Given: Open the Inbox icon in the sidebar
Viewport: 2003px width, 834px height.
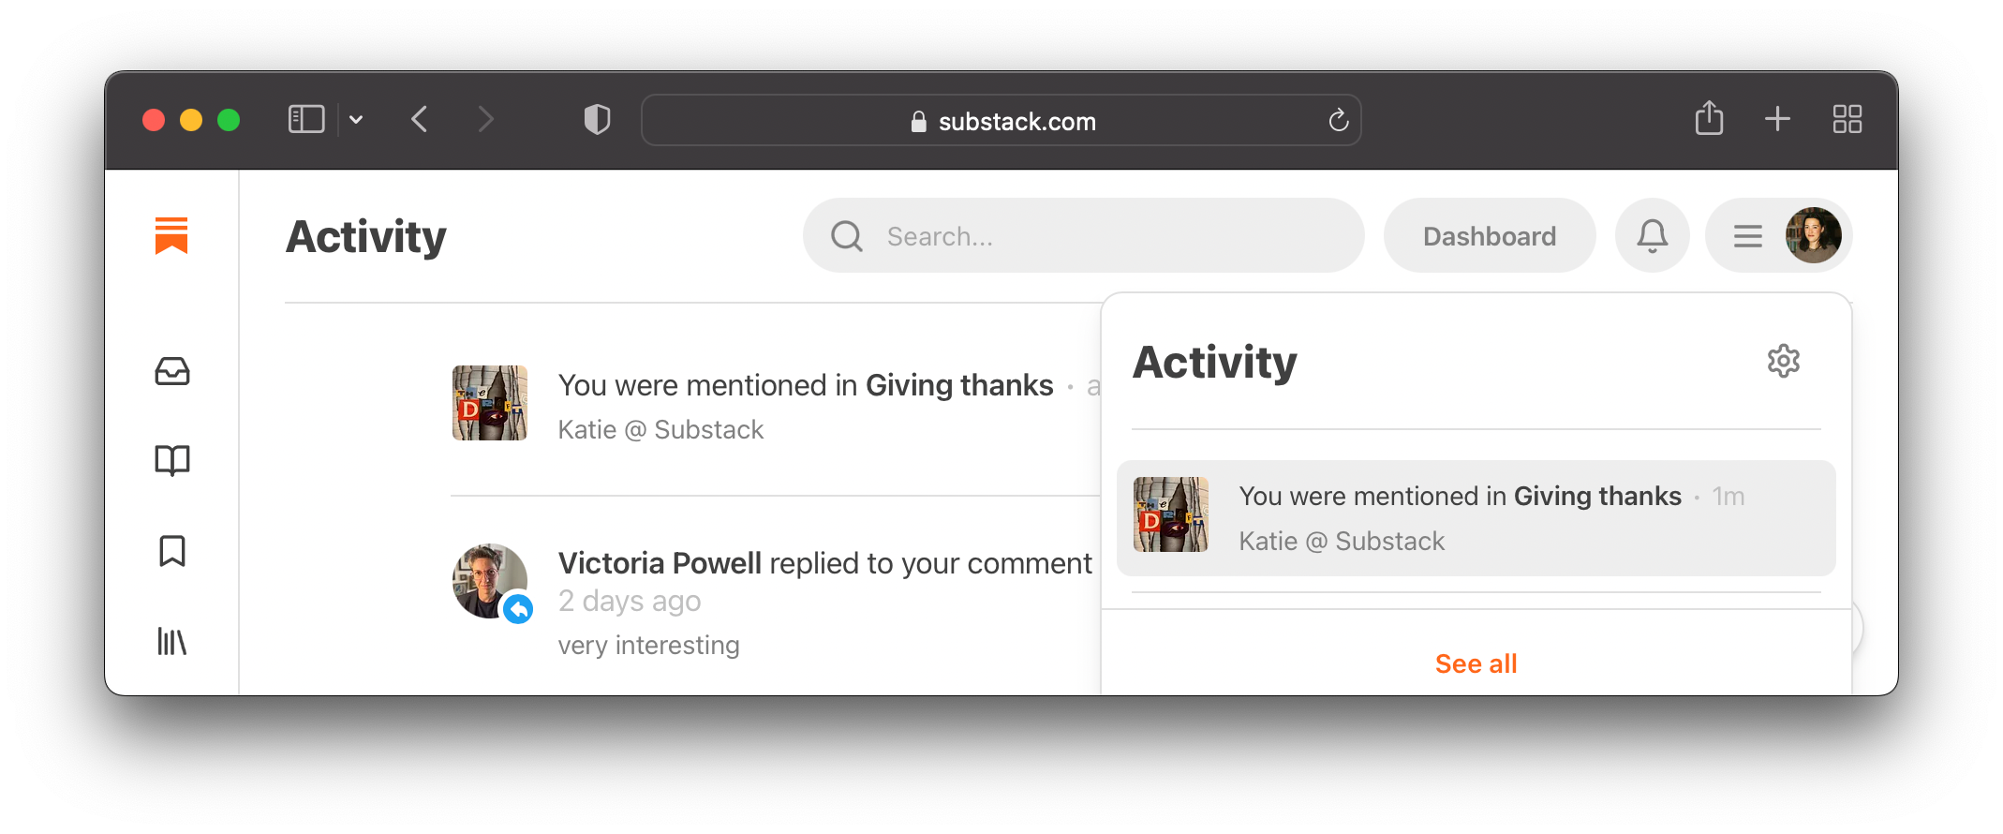Looking at the screenshot, I should (172, 372).
